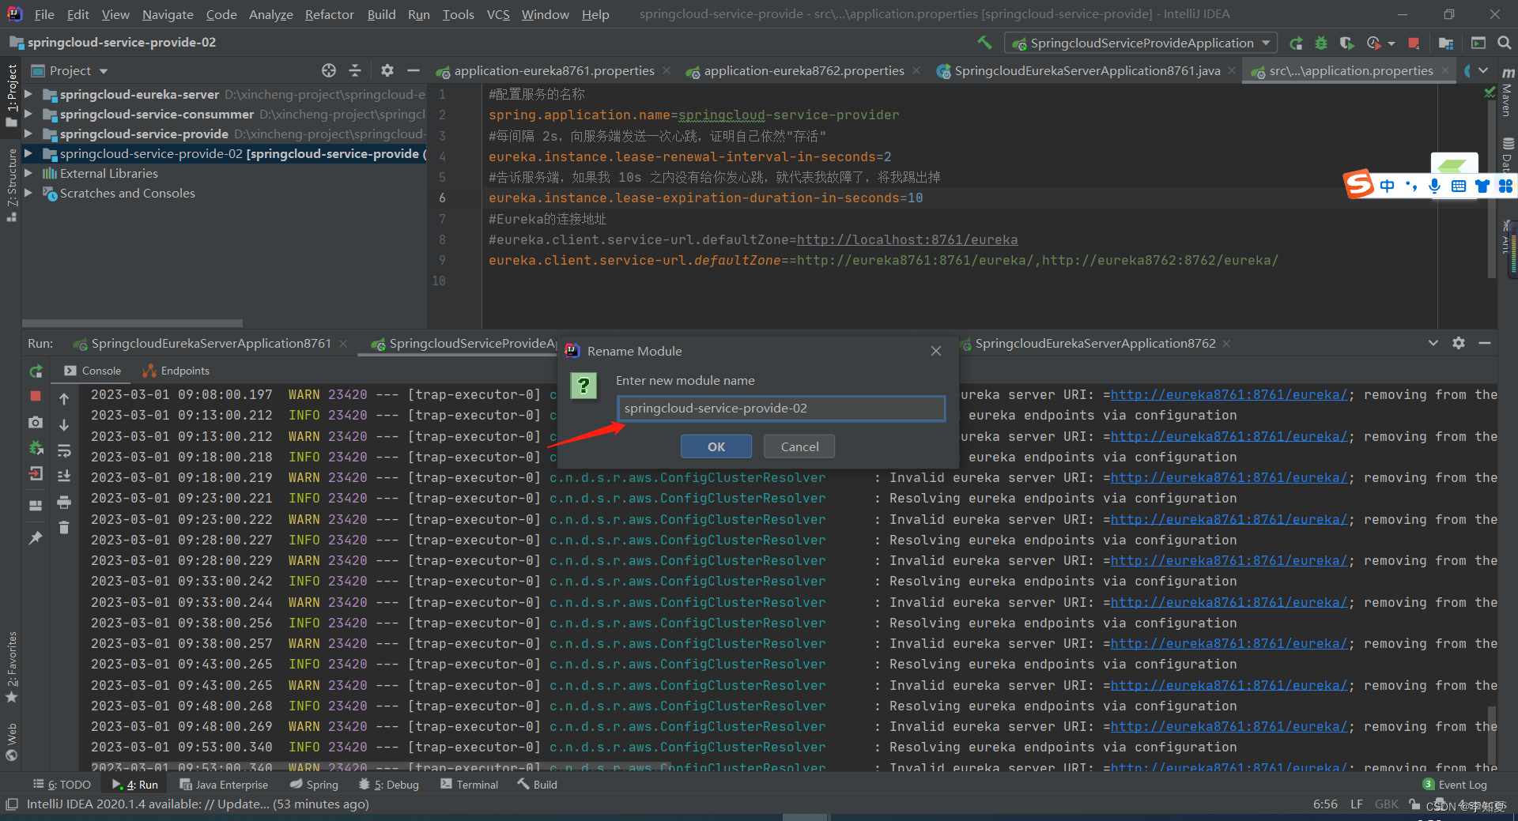Rerun application in Run panel
Viewport: 1518px width, 821px height.
click(x=36, y=371)
